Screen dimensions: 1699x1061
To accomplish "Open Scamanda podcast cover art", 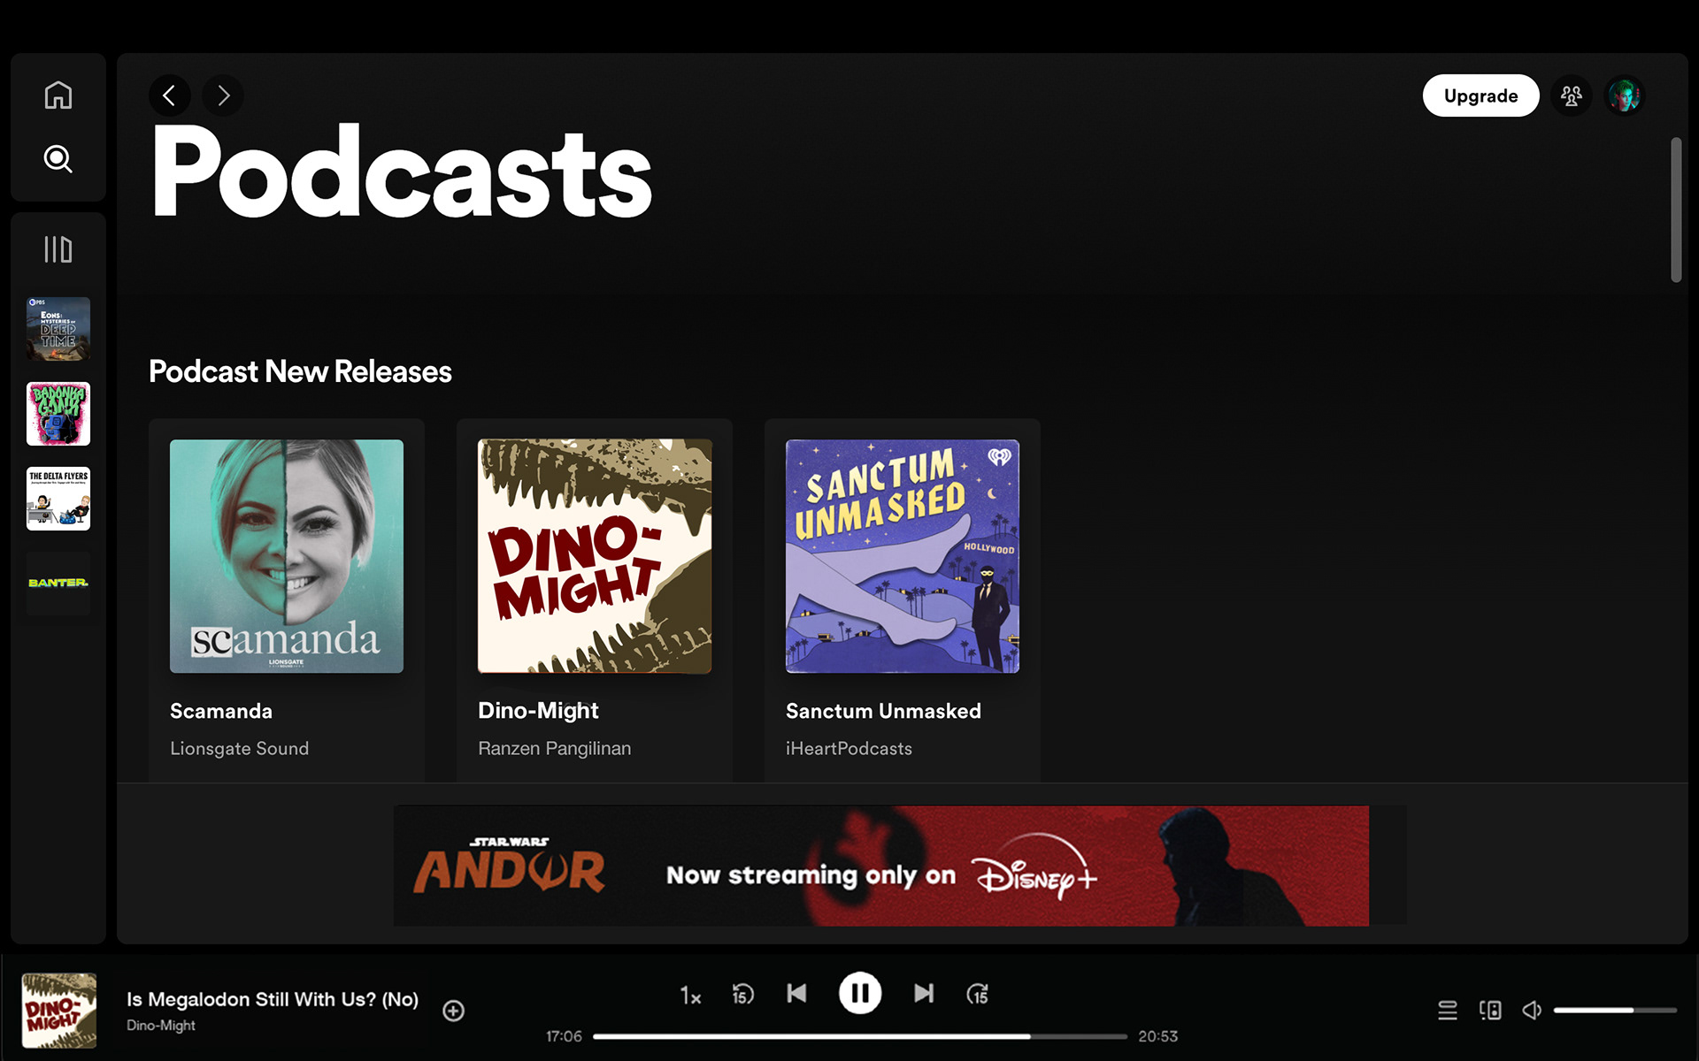I will (x=287, y=556).
